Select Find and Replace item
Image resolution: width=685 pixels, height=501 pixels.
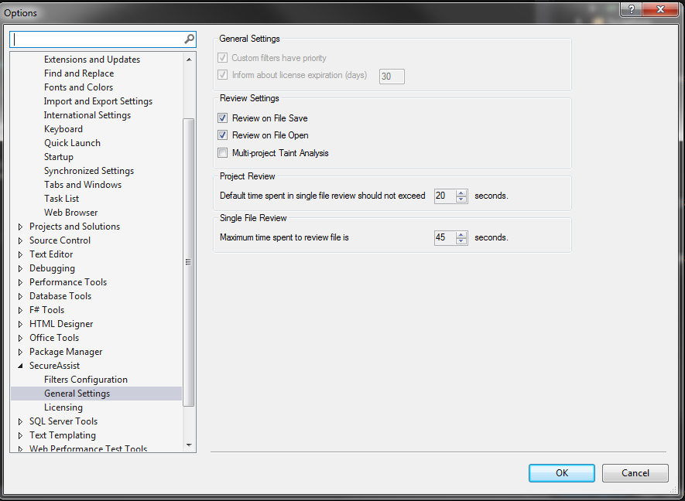(79, 73)
